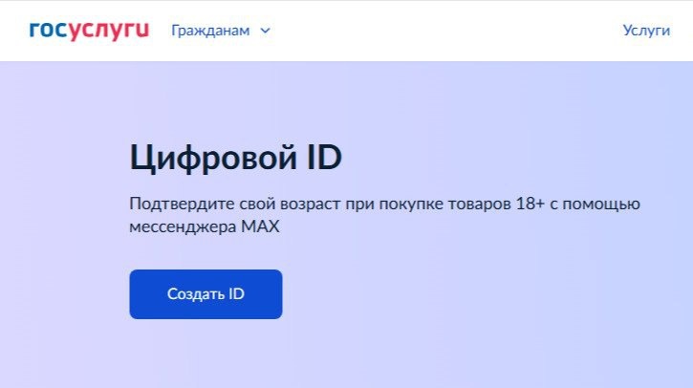Click the blue 'гос' part of logo

[x=48, y=30]
